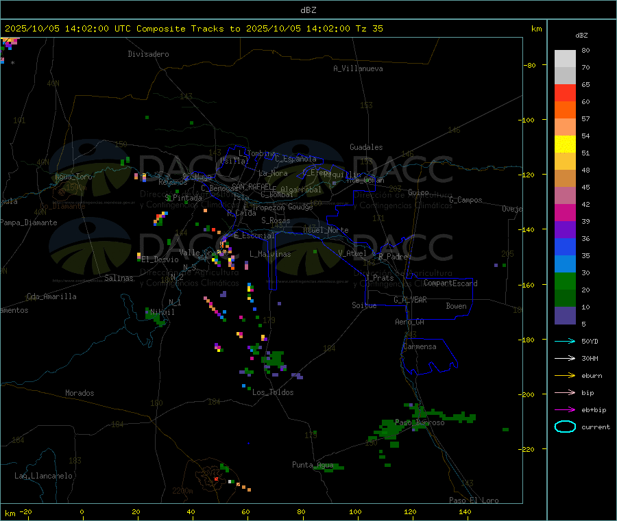
Task: Click the 'Morados' location label
Action: [80, 393]
